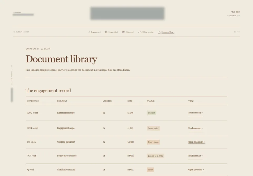This screenshot has width=253, height=176.
Task: Open statement link for ST-1026
Action: (197, 142)
